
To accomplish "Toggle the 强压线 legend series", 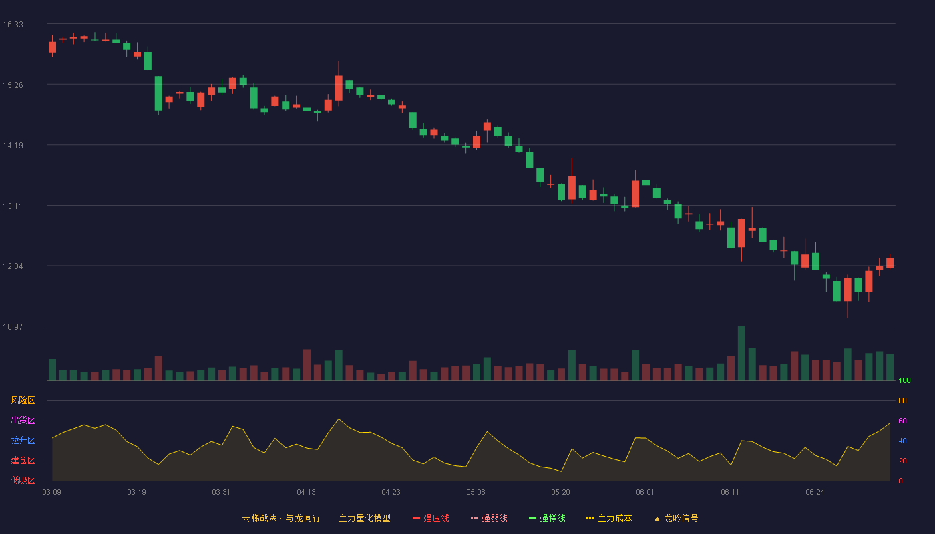I will pos(431,518).
